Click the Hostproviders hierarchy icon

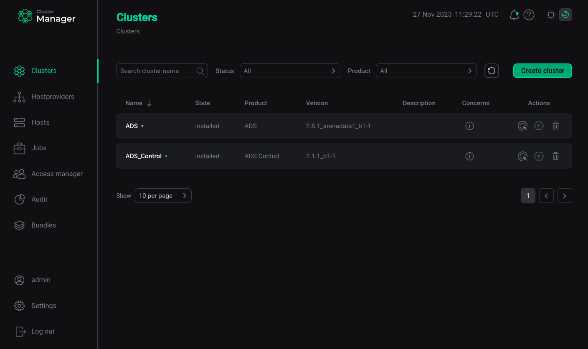19,97
